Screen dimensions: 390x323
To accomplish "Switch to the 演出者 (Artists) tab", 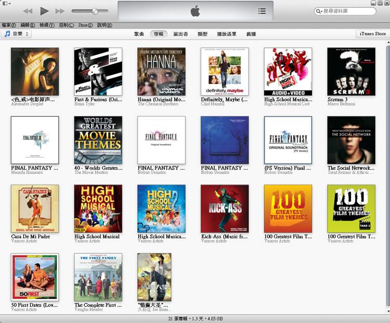I will pos(180,34).
